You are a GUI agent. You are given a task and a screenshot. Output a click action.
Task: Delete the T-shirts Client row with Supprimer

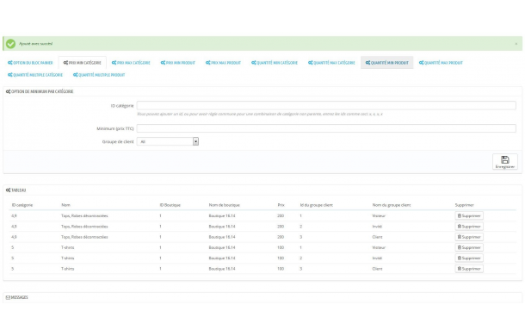(x=469, y=269)
